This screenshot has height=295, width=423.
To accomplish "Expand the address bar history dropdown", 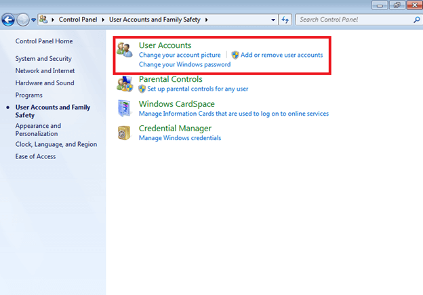I will [x=273, y=20].
